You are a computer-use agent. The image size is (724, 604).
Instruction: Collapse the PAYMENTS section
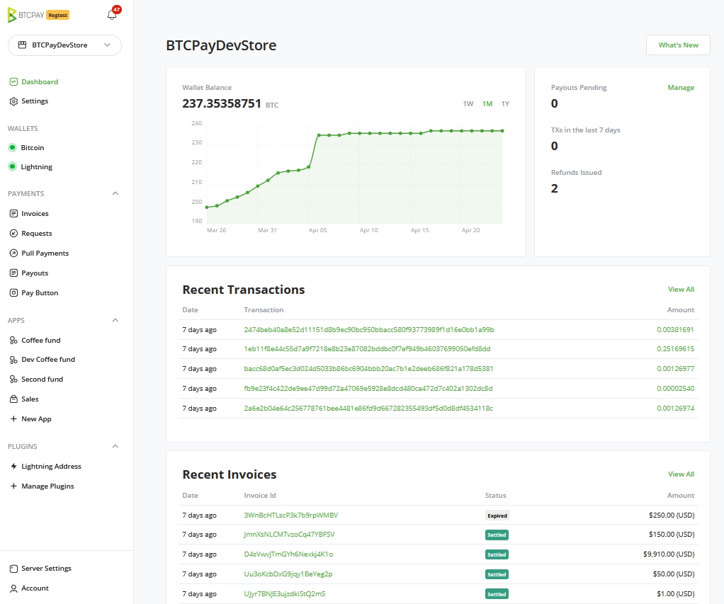115,193
